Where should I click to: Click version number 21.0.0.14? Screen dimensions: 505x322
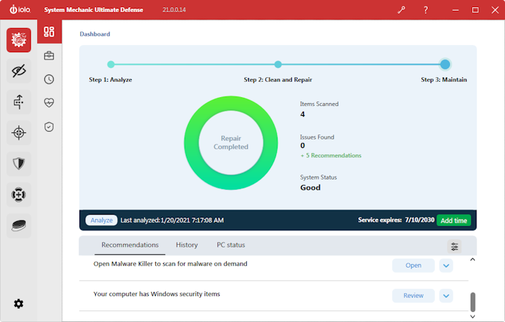point(174,10)
